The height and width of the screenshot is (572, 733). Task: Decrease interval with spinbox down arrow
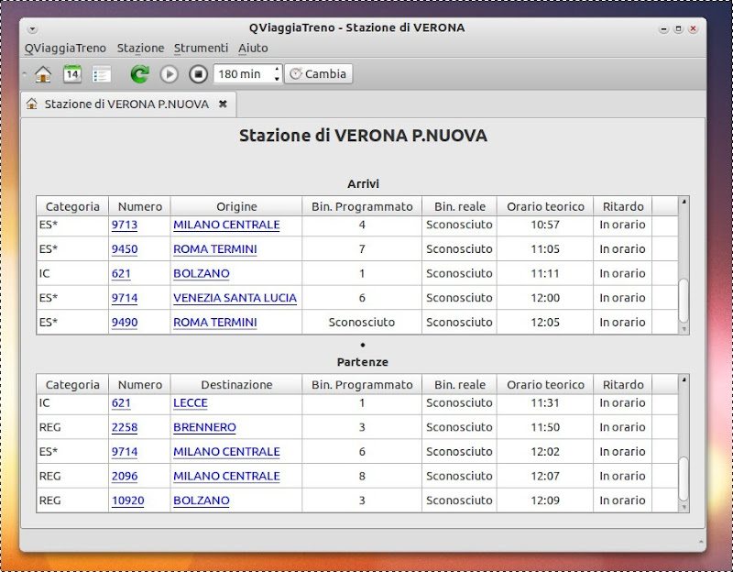point(278,79)
